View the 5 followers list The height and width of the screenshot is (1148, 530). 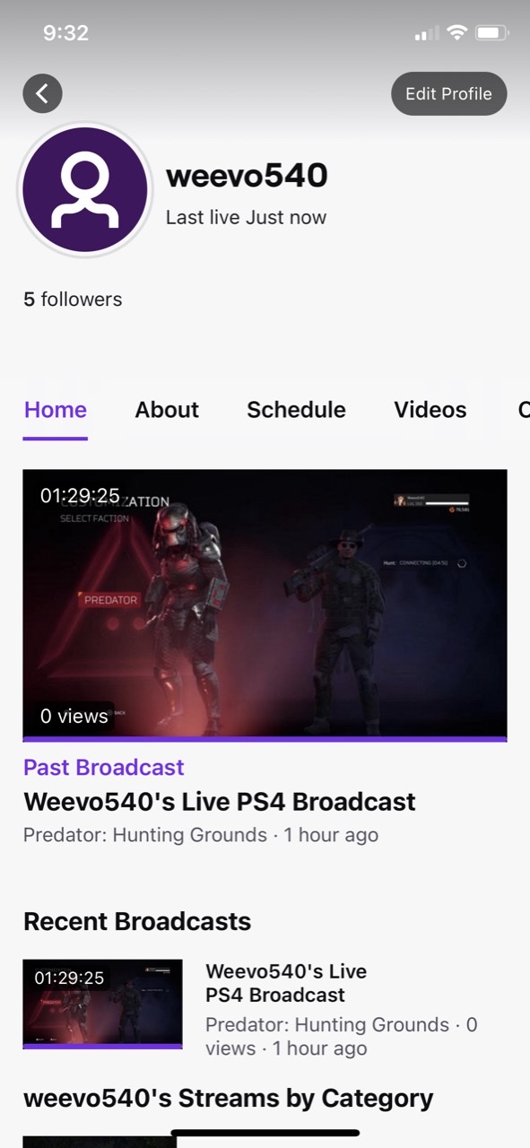(73, 300)
